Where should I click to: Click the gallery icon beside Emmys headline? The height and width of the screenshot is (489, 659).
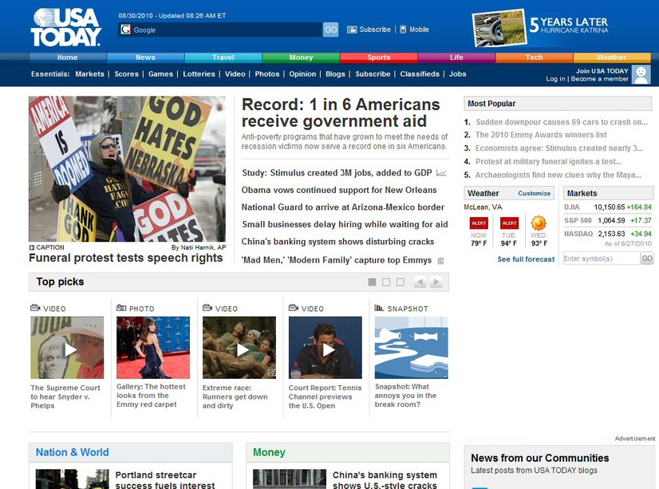pyautogui.click(x=440, y=261)
